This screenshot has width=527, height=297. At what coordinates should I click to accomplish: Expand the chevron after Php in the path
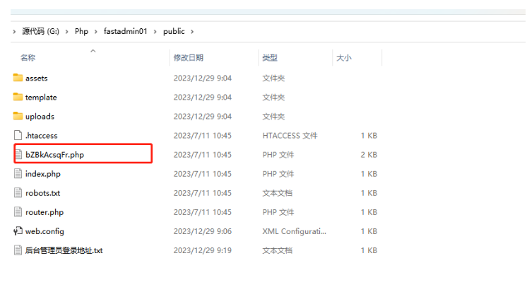coord(96,32)
